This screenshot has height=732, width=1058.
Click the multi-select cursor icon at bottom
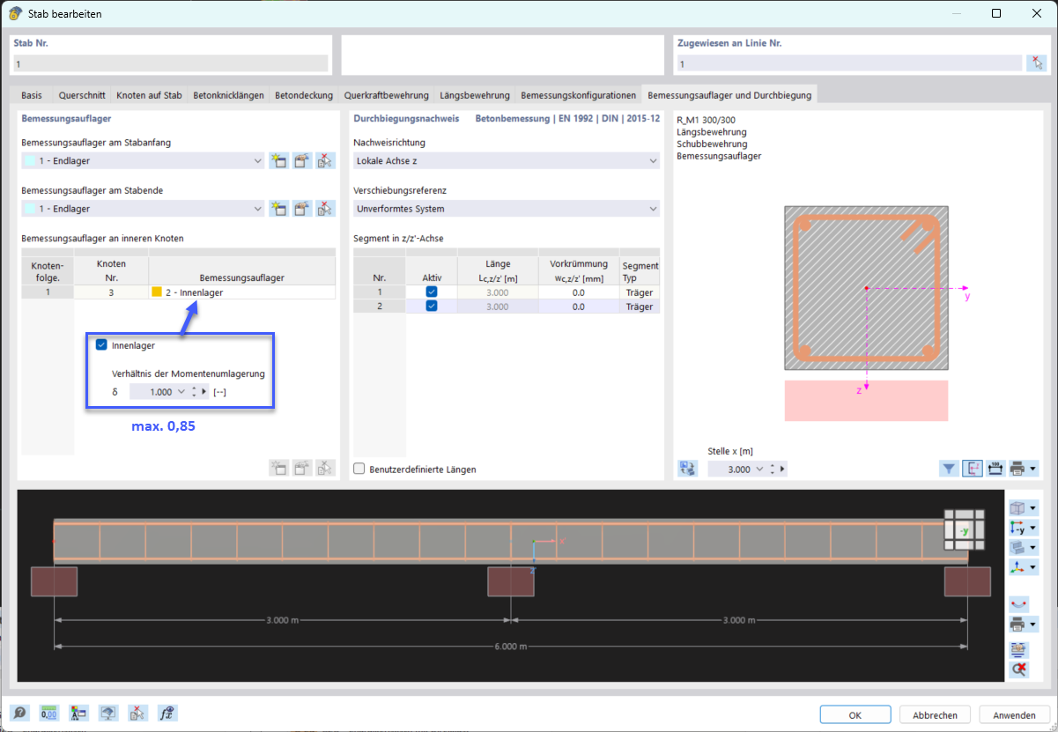click(137, 714)
